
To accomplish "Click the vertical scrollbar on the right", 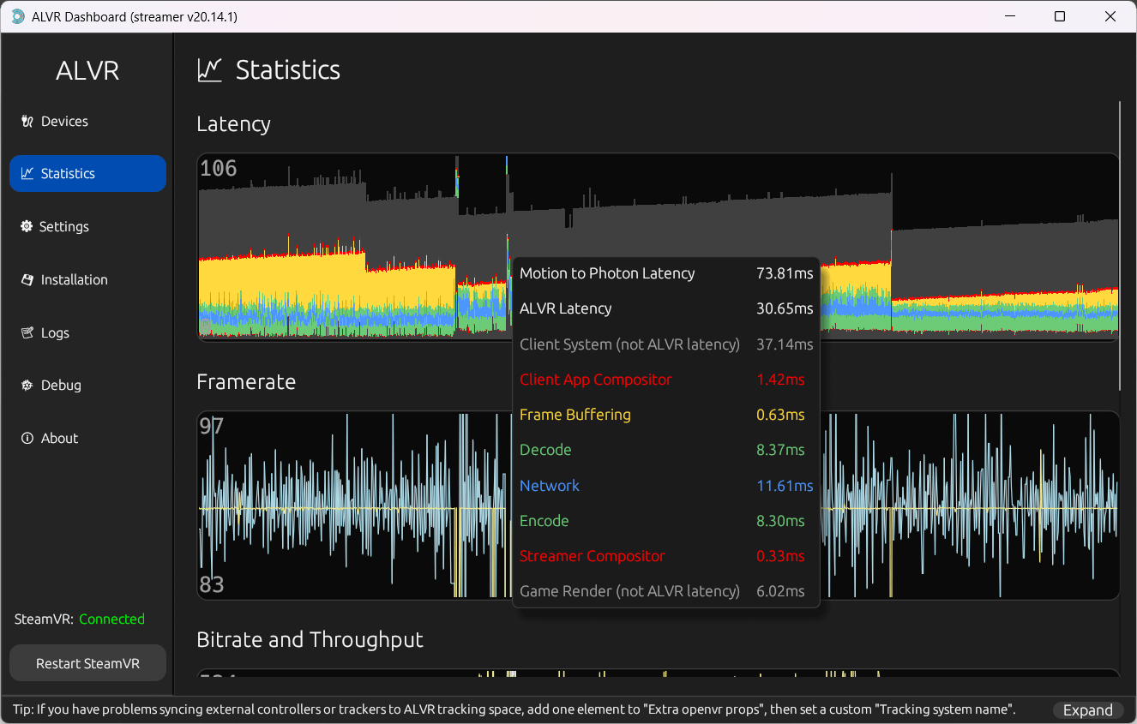I will click(x=1120, y=244).
